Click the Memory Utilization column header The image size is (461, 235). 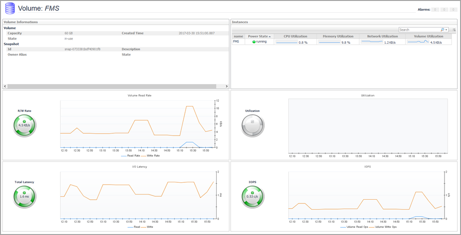point(338,36)
